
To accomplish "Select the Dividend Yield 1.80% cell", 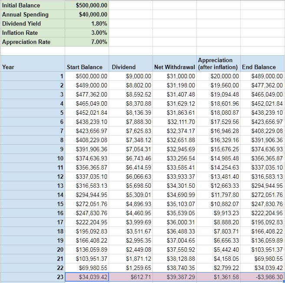I will point(87,24).
